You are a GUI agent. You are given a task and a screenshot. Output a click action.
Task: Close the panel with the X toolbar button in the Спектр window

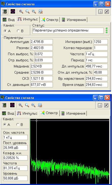tap(106, 105)
